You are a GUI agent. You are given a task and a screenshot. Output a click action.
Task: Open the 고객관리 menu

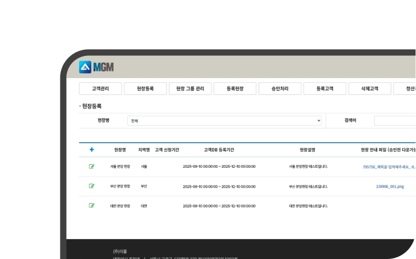(100, 89)
